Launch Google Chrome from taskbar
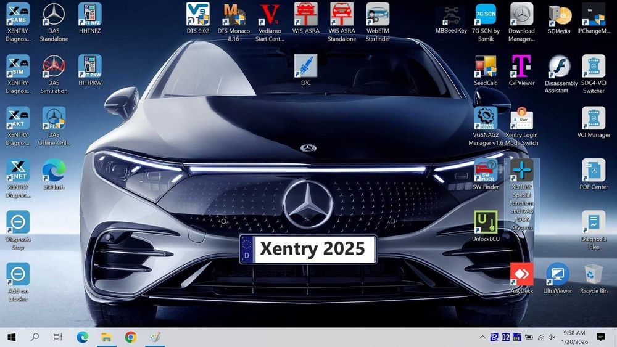Image resolution: width=617 pixels, height=347 pixels. pos(131,337)
